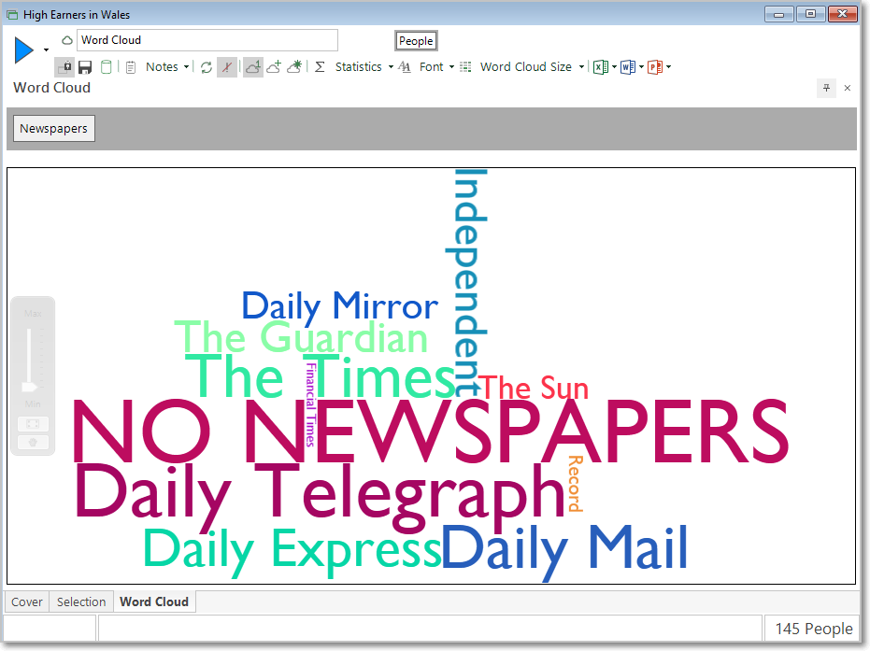The image size is (870, 651).
Task: Open the dropdown arrow beside the play button
Action: [x=46, y=50]
